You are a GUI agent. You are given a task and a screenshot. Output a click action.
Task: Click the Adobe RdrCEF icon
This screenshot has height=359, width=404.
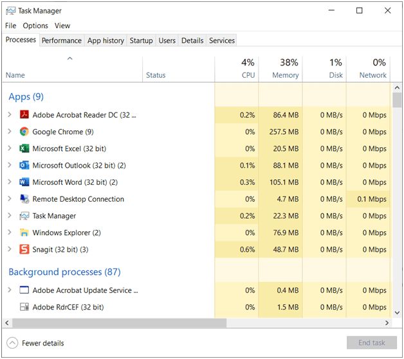(x=24, y=307)
